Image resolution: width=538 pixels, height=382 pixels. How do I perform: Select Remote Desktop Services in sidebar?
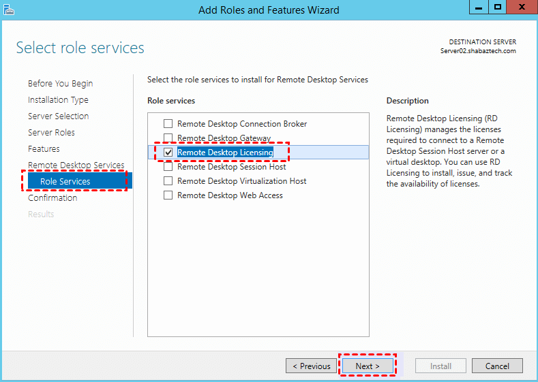point(76,165)
